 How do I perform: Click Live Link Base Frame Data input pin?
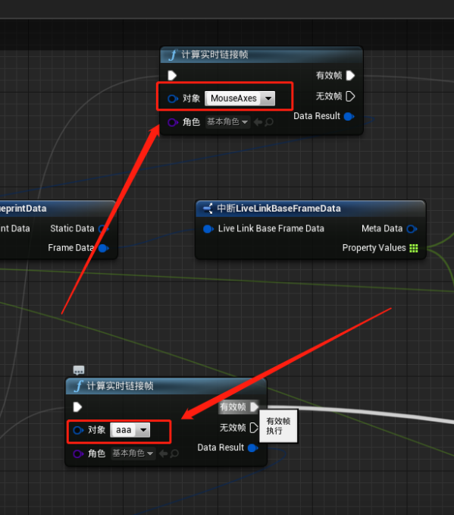pyautogui.click(x=208, y=229)
